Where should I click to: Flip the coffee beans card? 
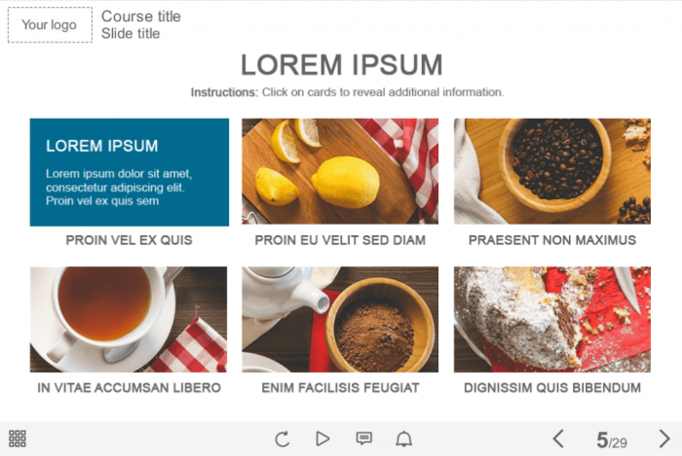coord(552,171)
